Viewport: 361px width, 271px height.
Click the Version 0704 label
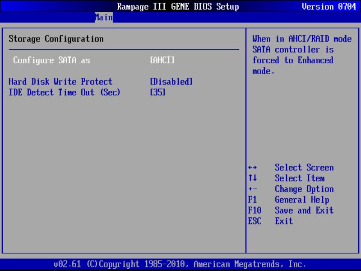click(x=329, y=6)
